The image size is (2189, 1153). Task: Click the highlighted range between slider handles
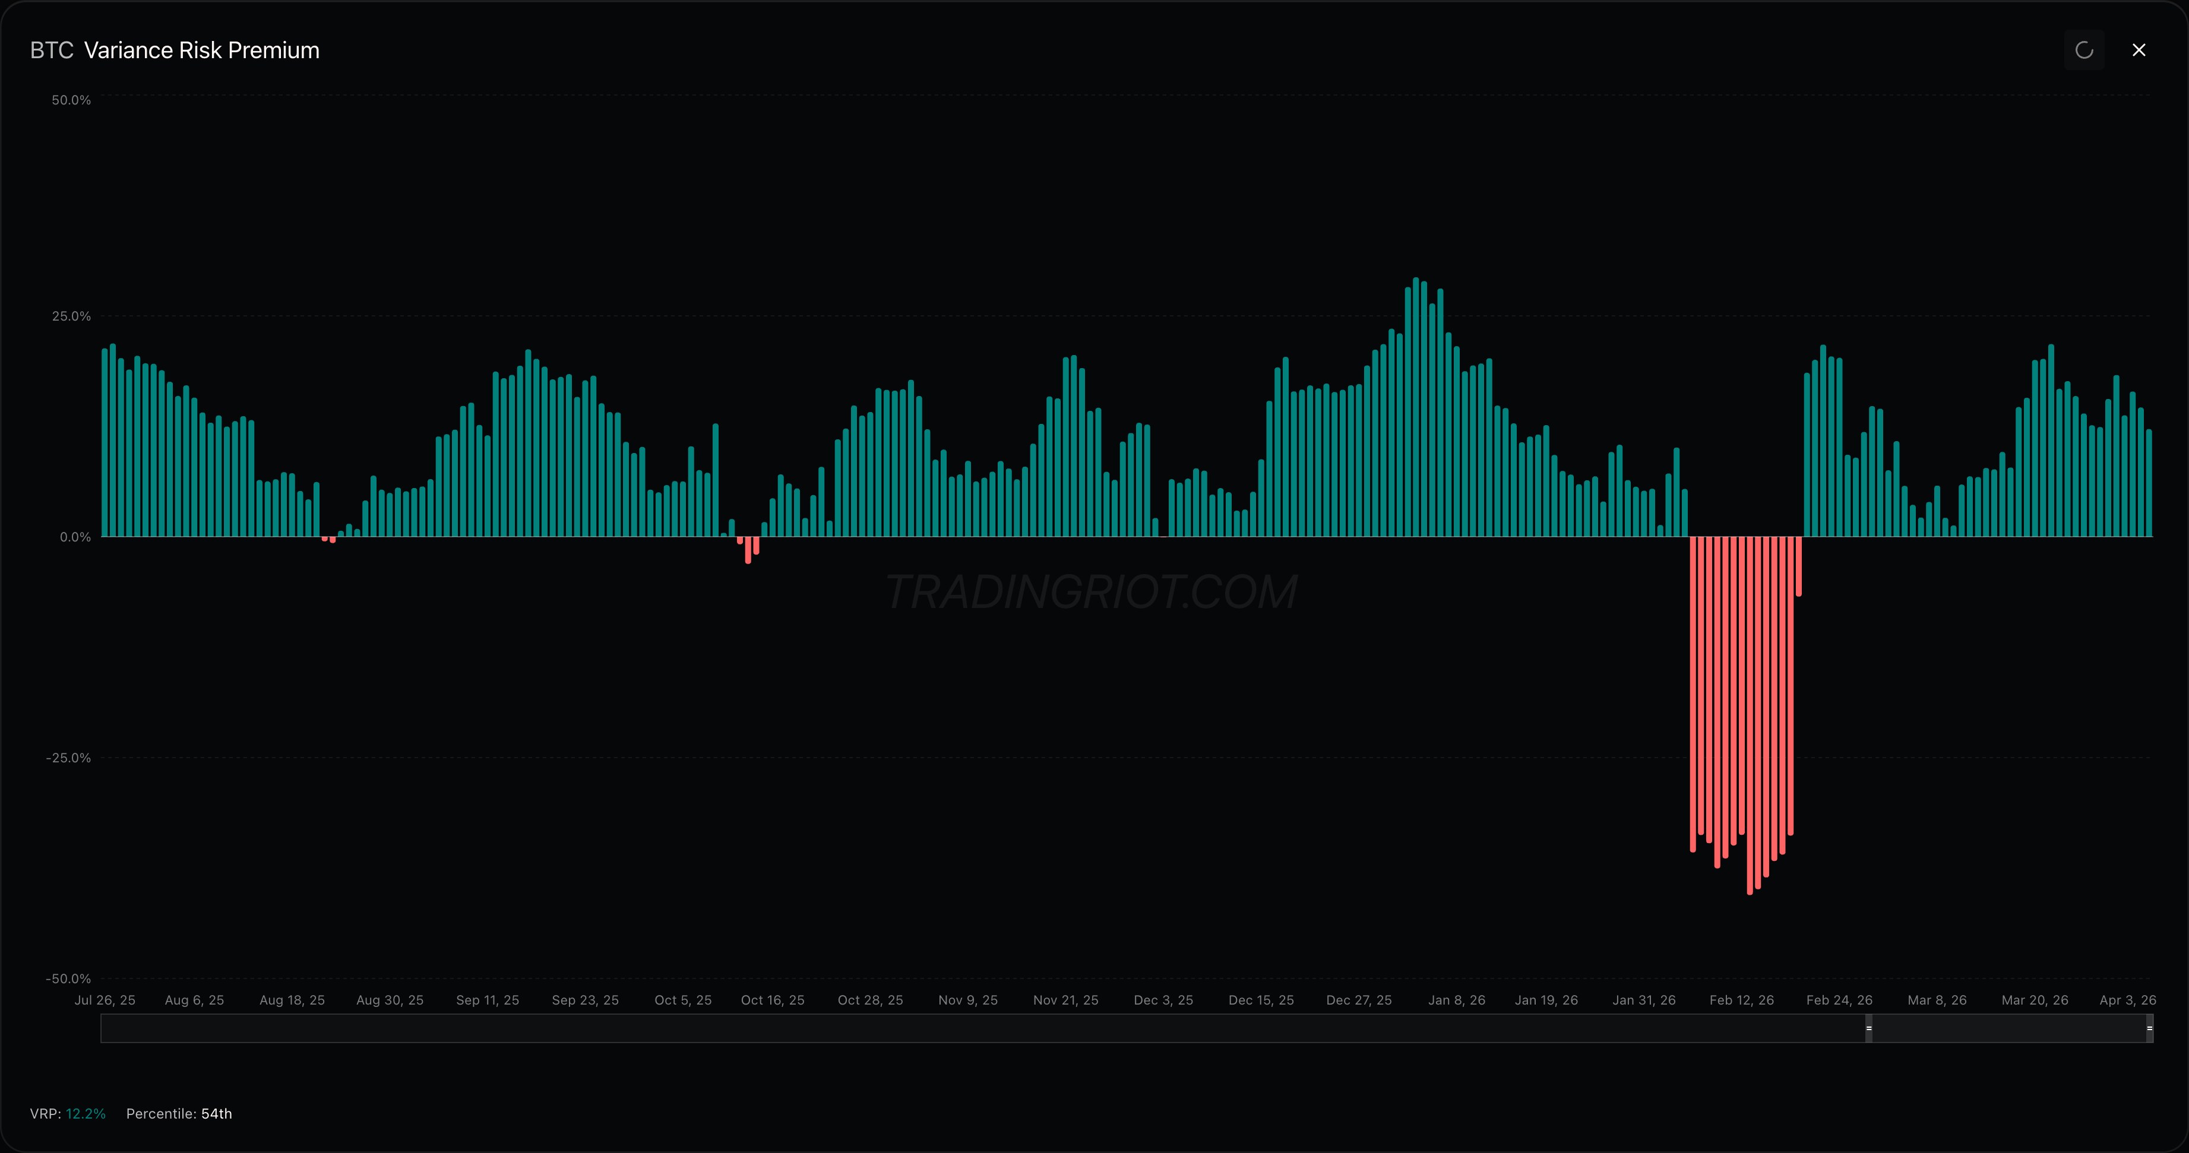[x=2009, y=1028]
